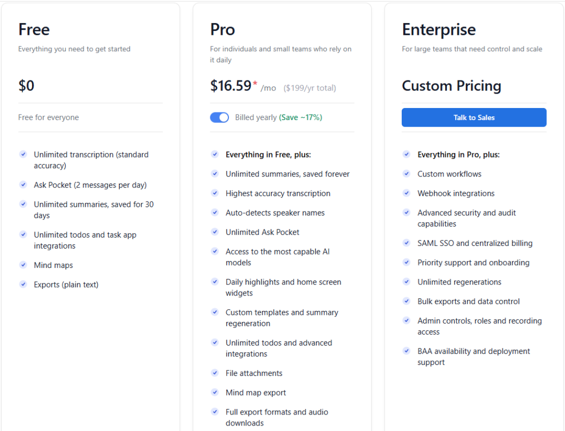Click the Talk to Sales button
The width and height of the screenshot is (565, 431).
pos(473,117)
